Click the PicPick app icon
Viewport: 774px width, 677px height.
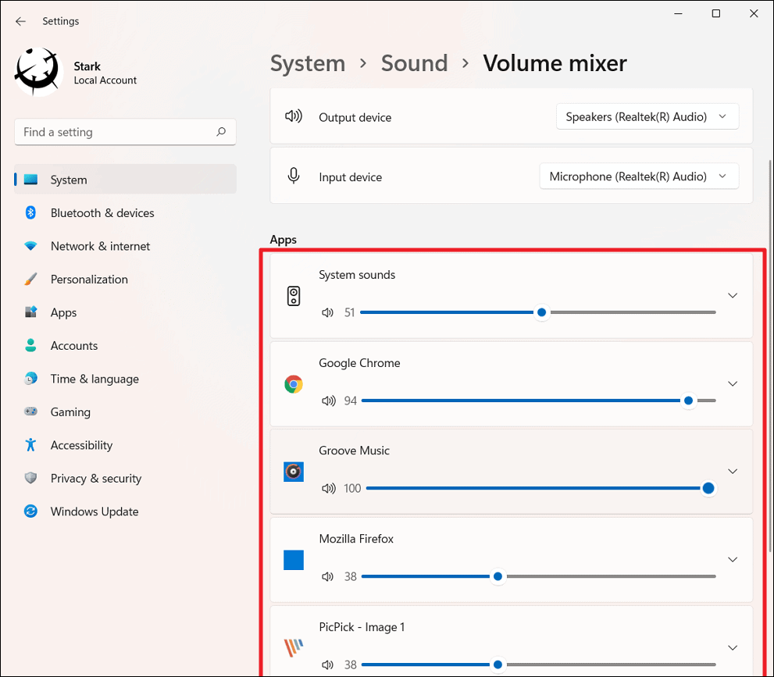(294, 648)
